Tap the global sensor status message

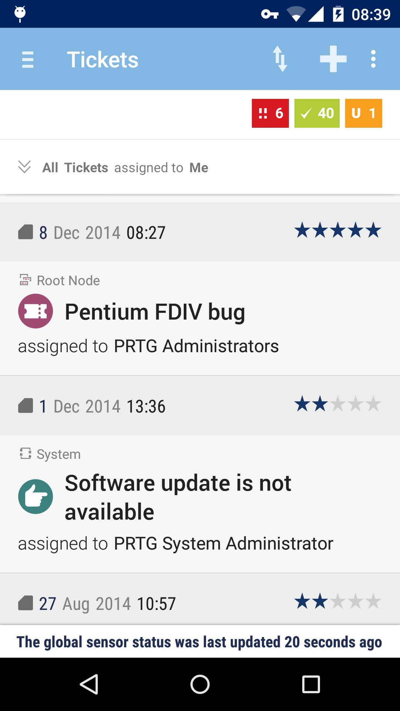pos(199,642)
